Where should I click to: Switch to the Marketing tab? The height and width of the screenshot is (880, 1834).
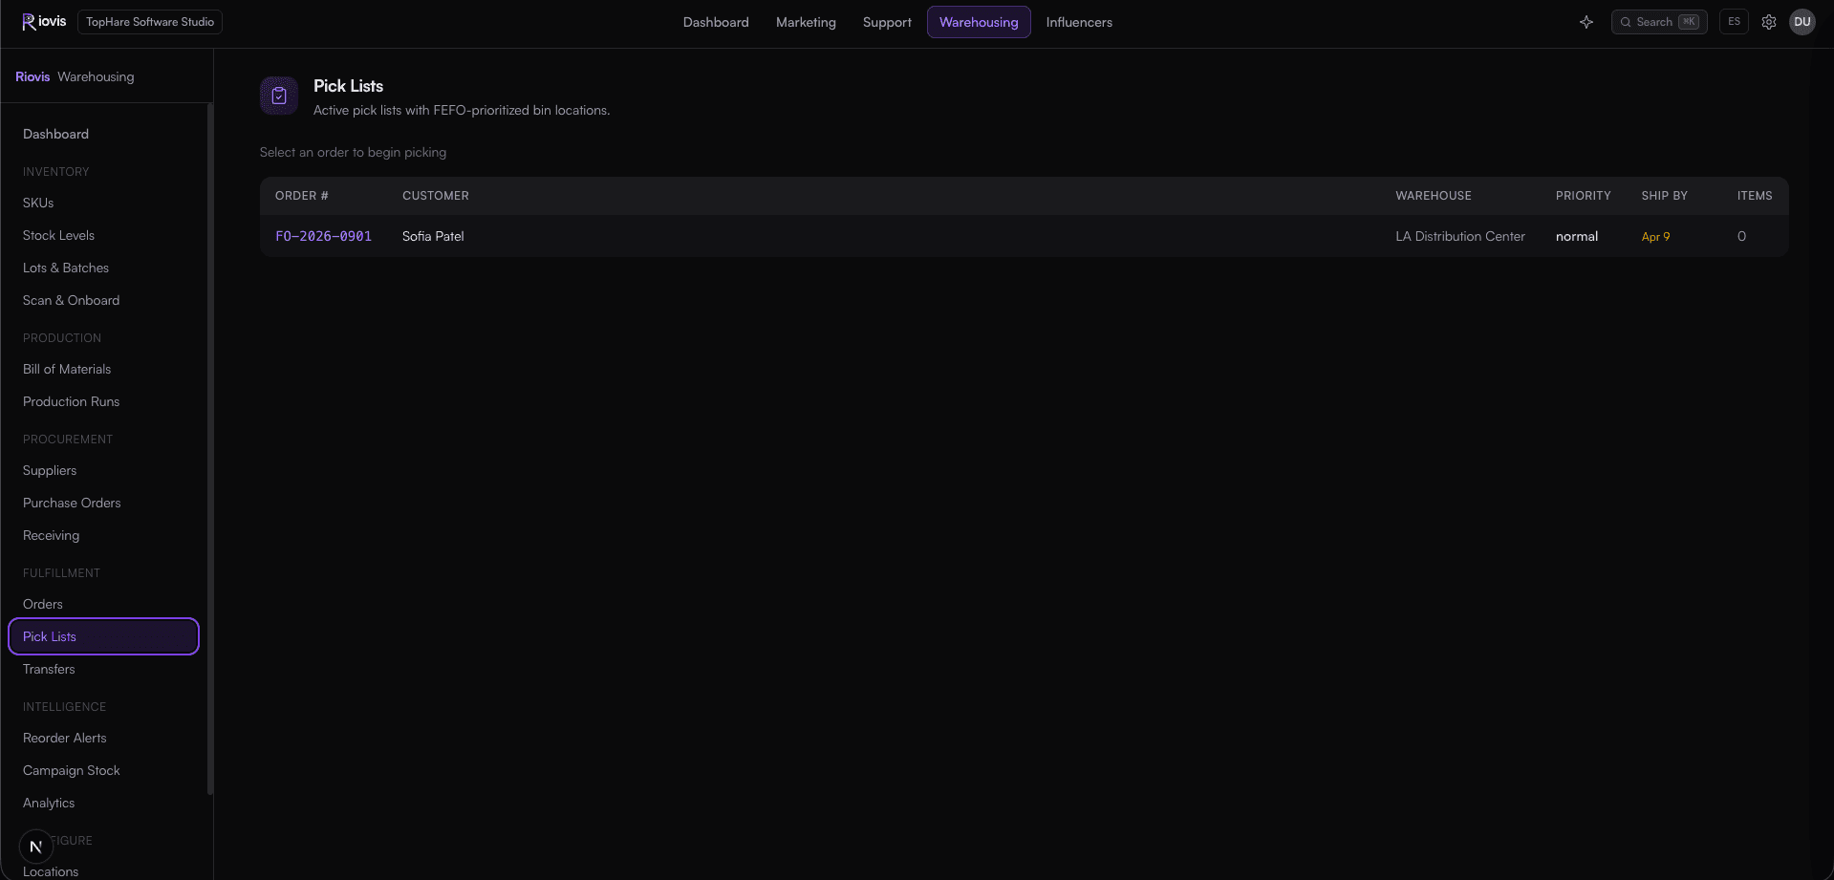click(x=806, y=22)
